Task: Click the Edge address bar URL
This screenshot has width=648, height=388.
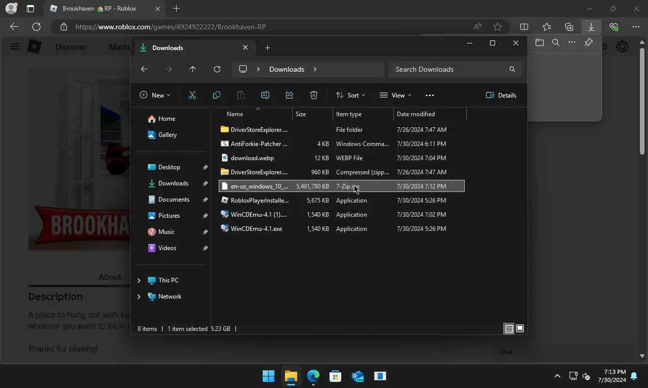Action: [171, 27]
